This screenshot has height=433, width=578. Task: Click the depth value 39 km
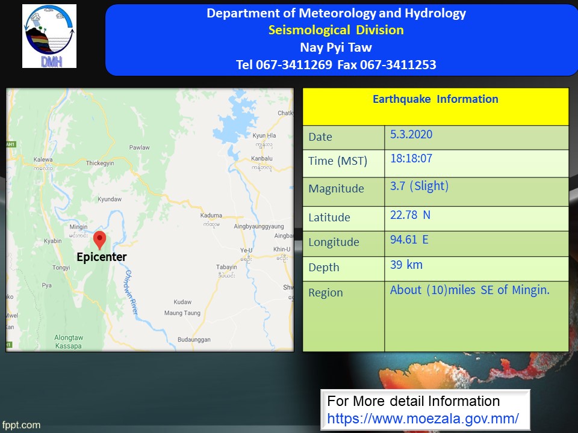(x=406, y=265)
